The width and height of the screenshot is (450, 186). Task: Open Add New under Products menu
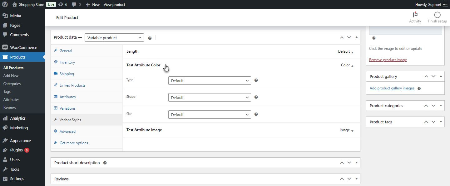[x=11, y=76]
